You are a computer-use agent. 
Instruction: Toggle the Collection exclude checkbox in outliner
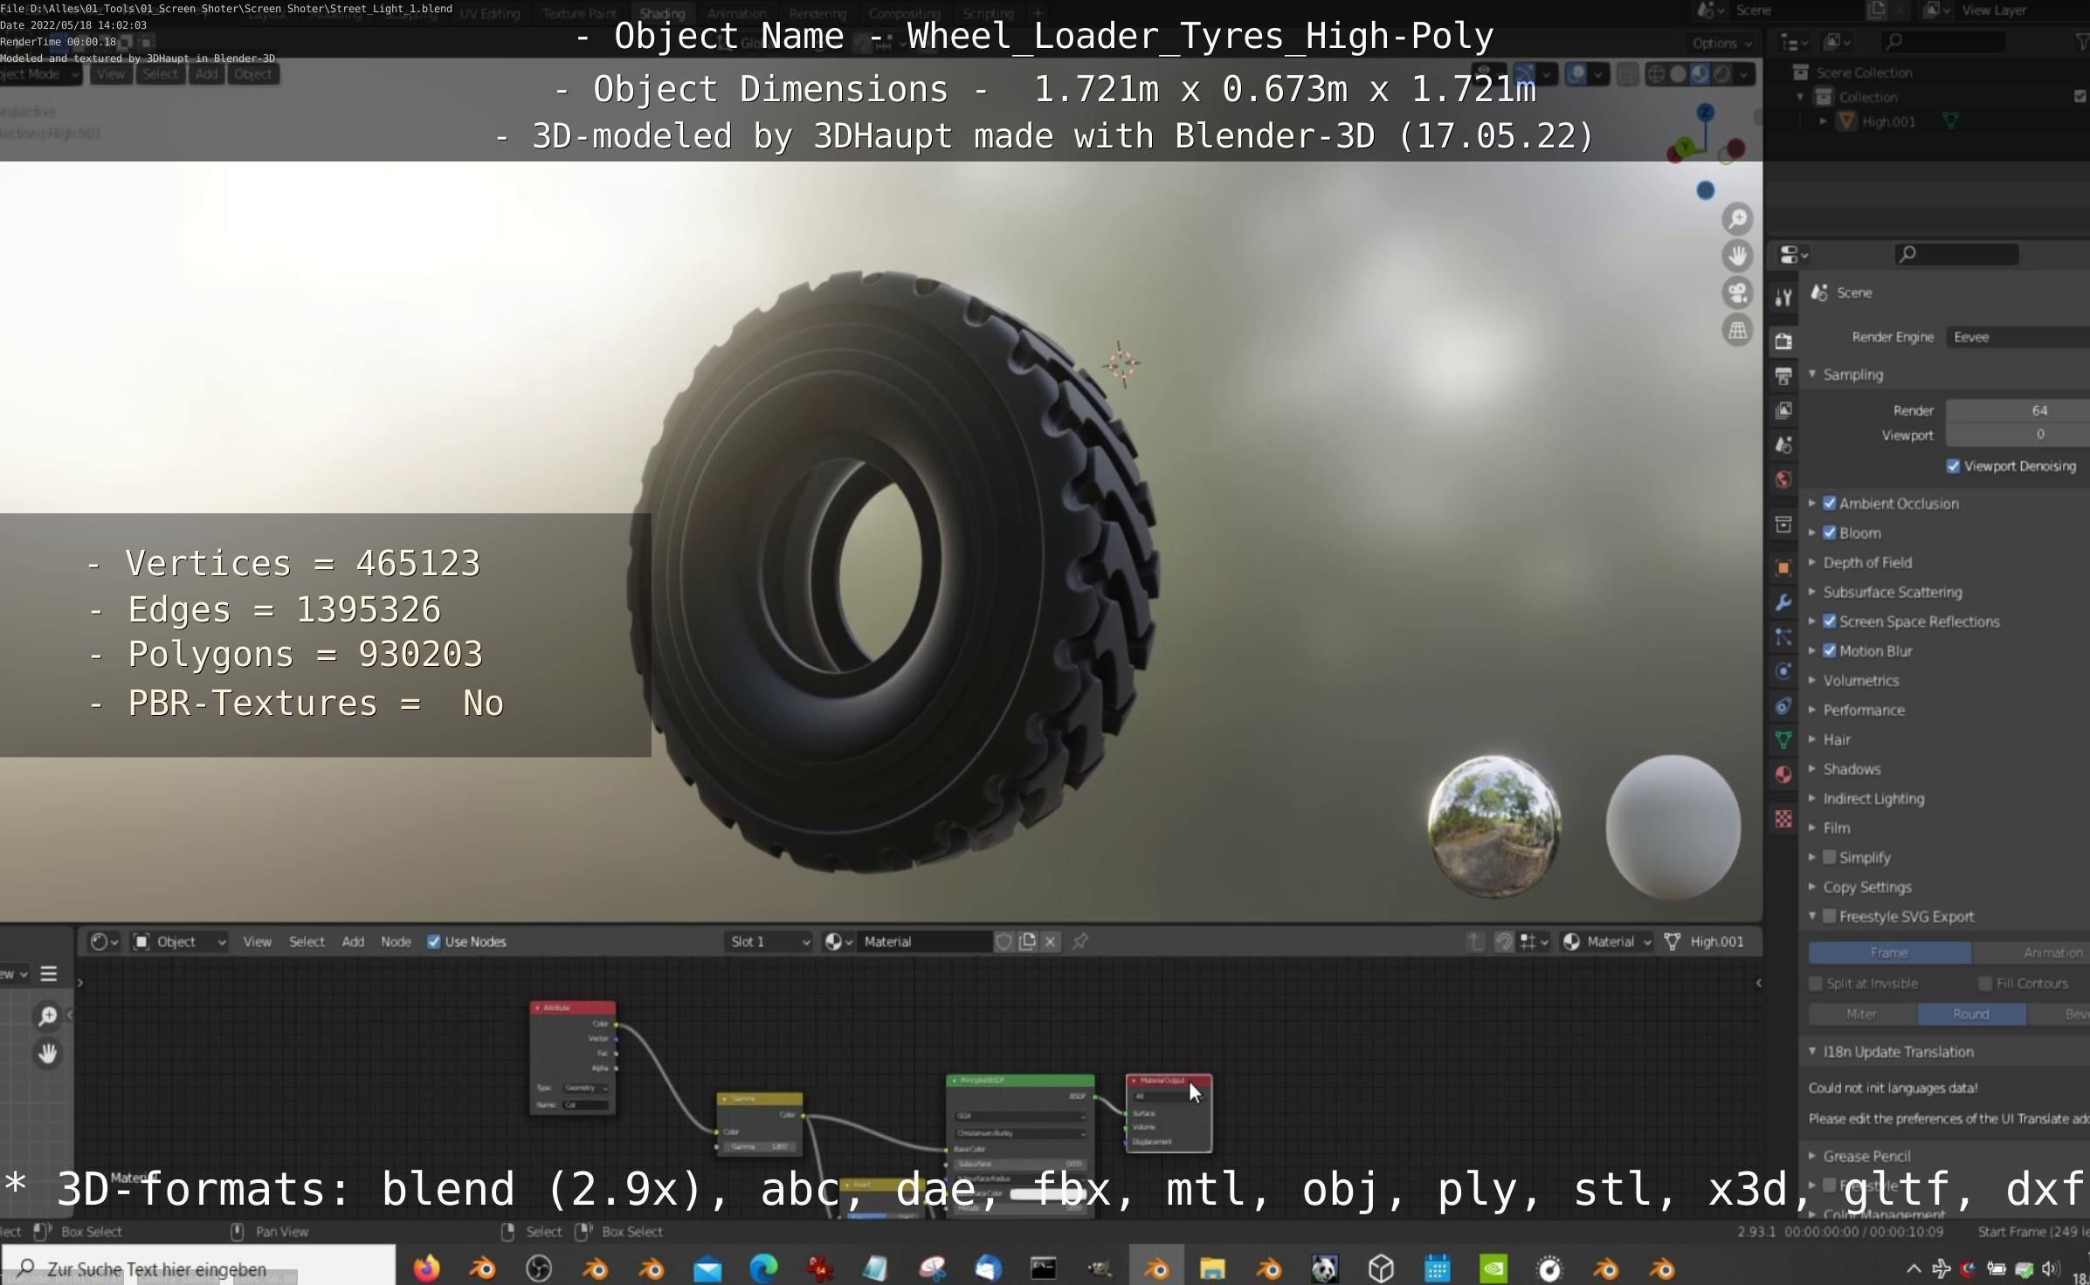pos(2080,96)
